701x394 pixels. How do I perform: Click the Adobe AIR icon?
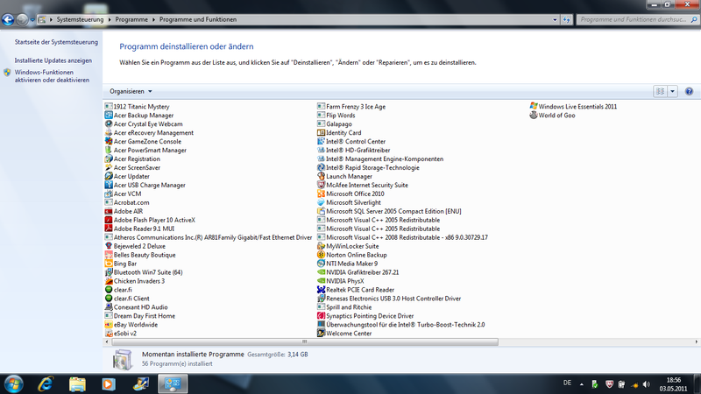click(x=108, y=211)
